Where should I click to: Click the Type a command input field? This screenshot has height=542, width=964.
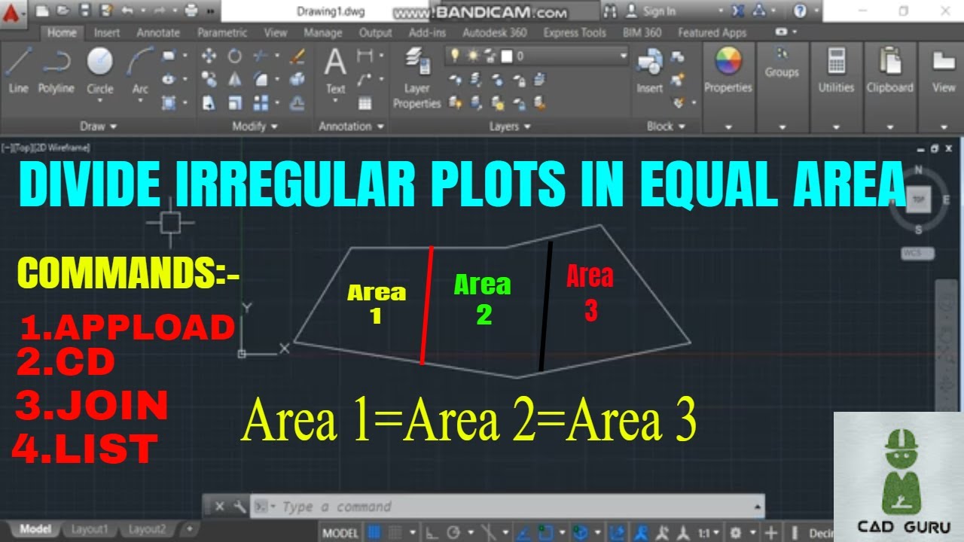click(508, 507)
